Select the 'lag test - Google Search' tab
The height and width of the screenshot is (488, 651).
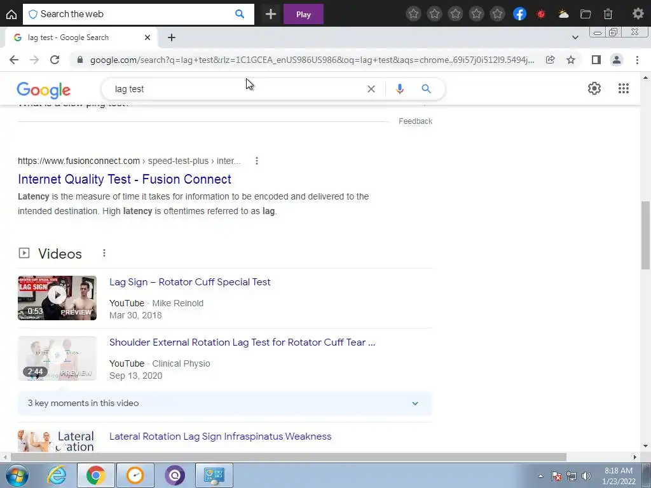pos(82,37)
